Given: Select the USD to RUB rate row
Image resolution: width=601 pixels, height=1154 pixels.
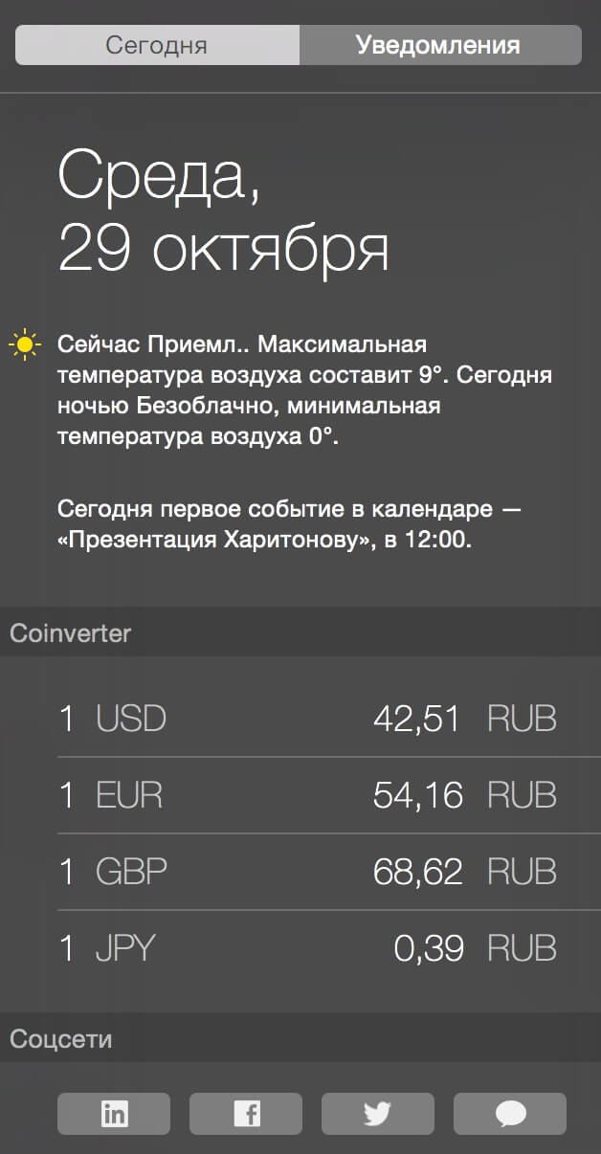Looking at the screenshot, I should [307, 719].
